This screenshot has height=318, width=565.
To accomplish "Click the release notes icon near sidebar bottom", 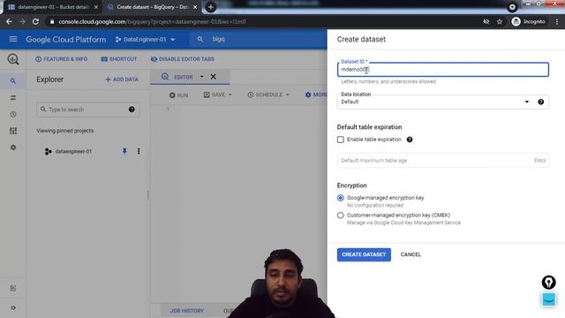I will click(13, 288).
